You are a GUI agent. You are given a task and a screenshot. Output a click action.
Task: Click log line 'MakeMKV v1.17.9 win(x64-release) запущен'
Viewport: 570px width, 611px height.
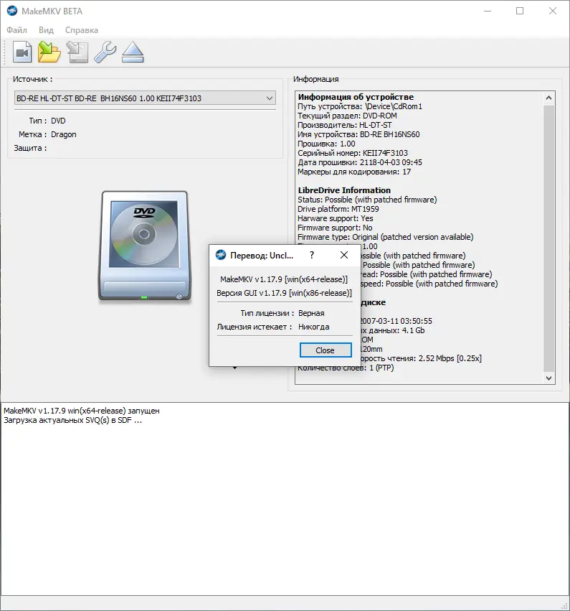(82, 411)
